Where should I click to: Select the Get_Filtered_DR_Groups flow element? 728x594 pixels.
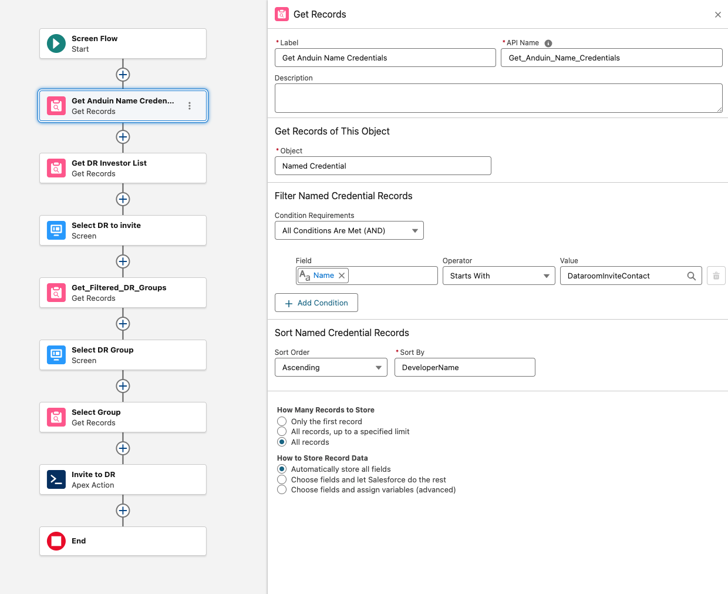(123, 293)
